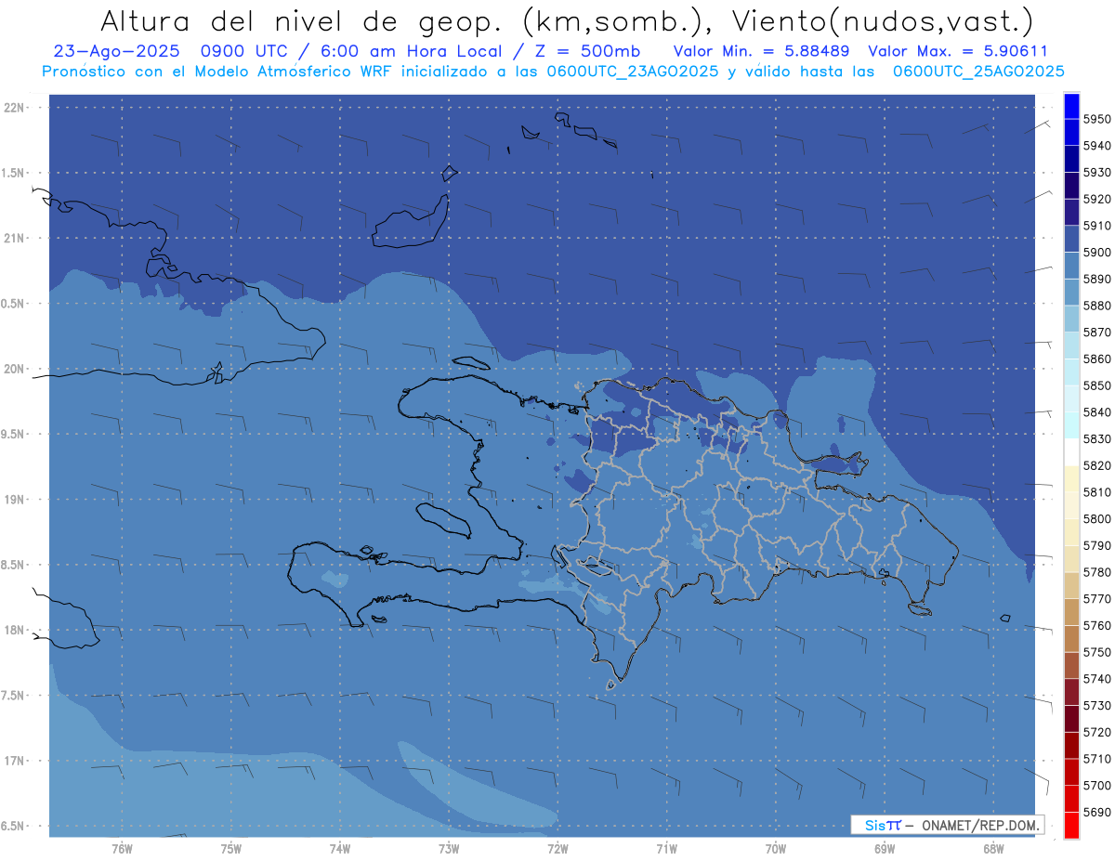Click the '72W' longitude label

pyautogui.click(x=558, y=848)
